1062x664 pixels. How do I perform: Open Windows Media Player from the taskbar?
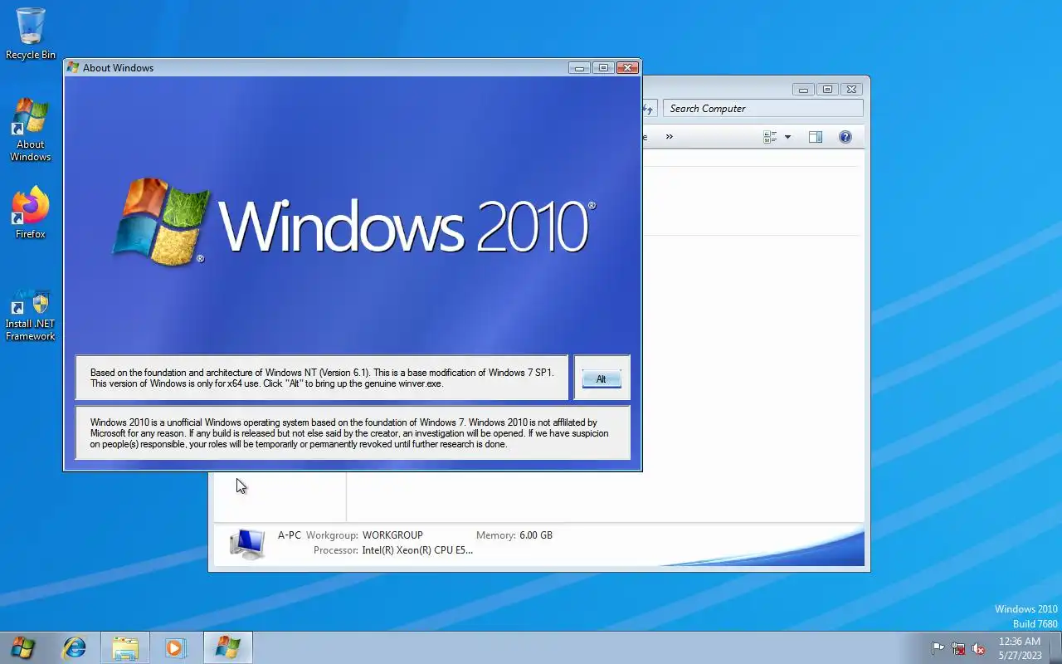[x=175, y=647]
